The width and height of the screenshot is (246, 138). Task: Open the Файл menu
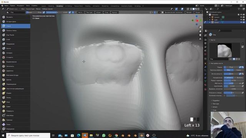[6, 6]
